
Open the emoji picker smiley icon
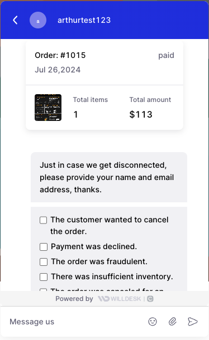(153, 322)
